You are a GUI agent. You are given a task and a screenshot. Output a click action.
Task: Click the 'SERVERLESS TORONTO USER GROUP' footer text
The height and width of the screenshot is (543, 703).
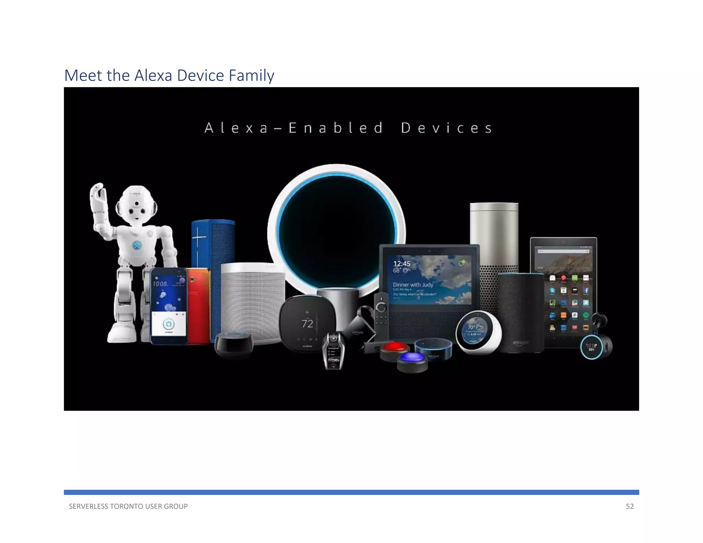pos(128,506)
